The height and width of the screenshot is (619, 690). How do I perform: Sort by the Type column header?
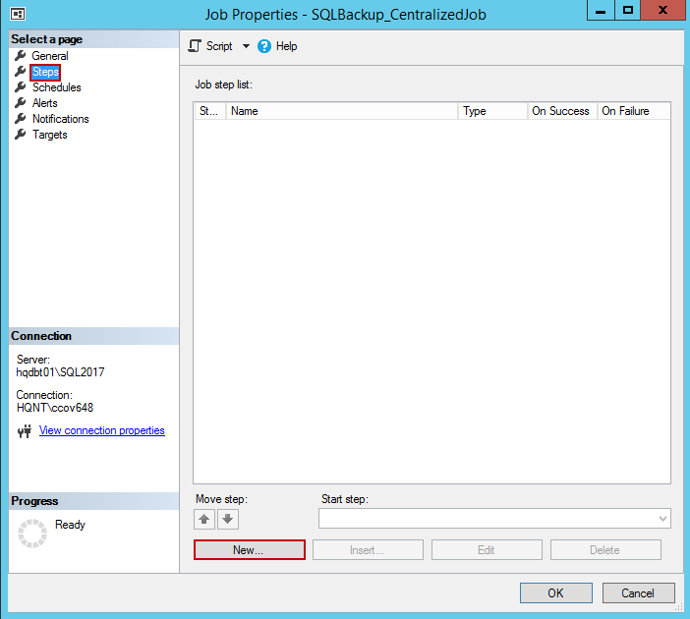[x=492, y=111]
